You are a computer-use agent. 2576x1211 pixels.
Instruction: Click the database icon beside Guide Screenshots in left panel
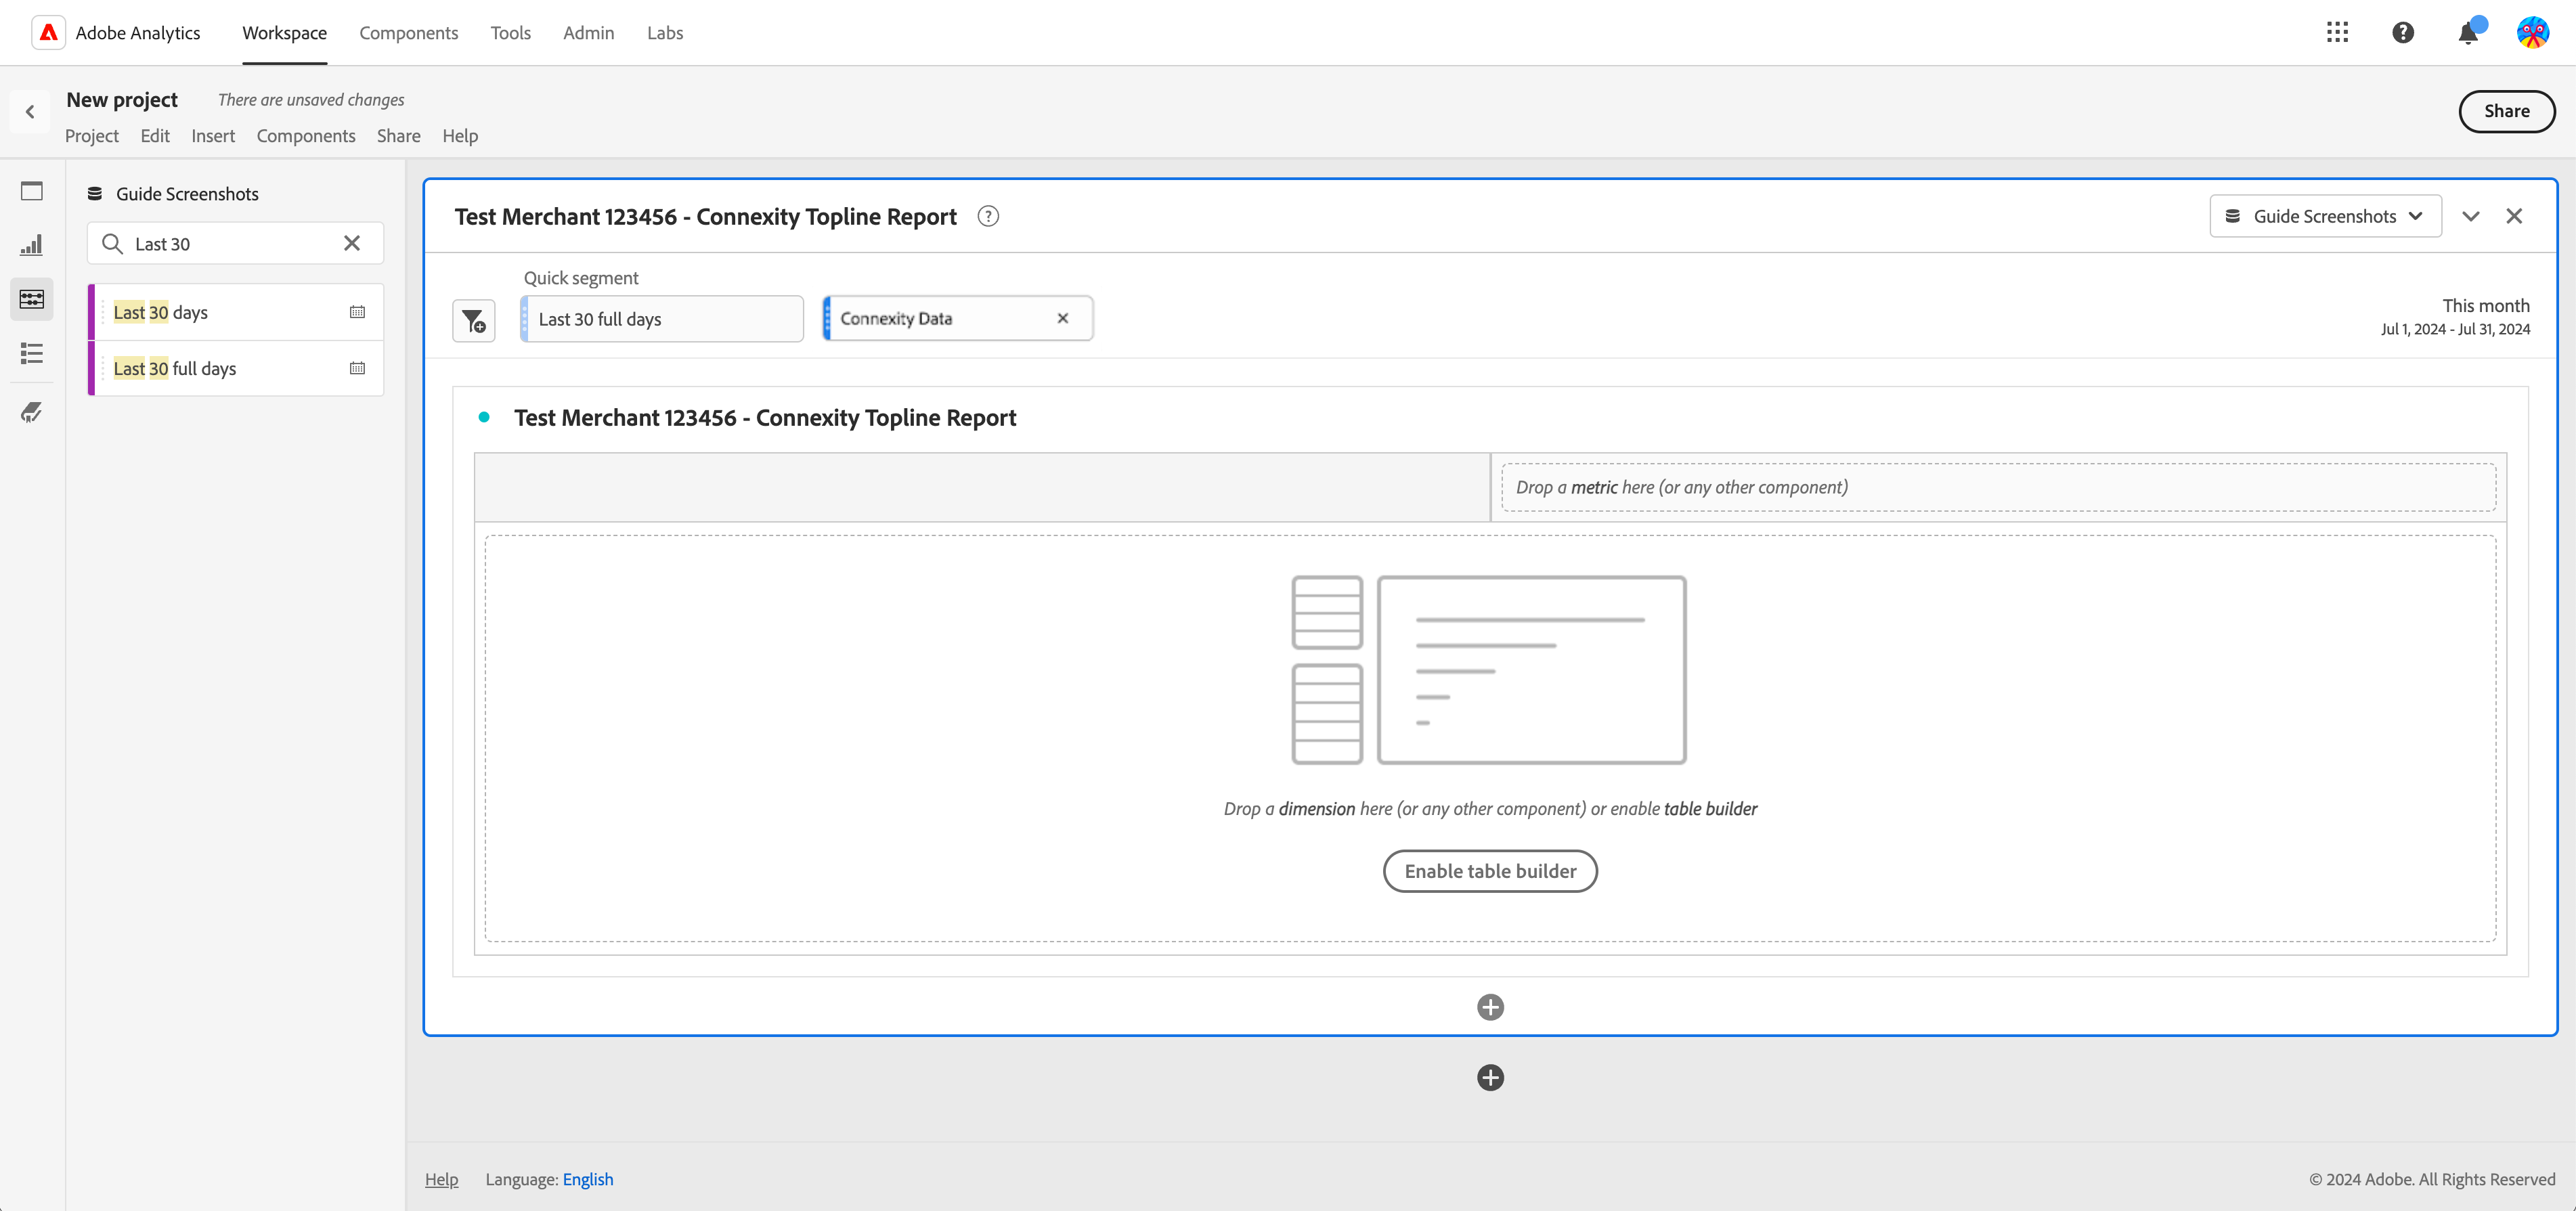pos(95,194)
